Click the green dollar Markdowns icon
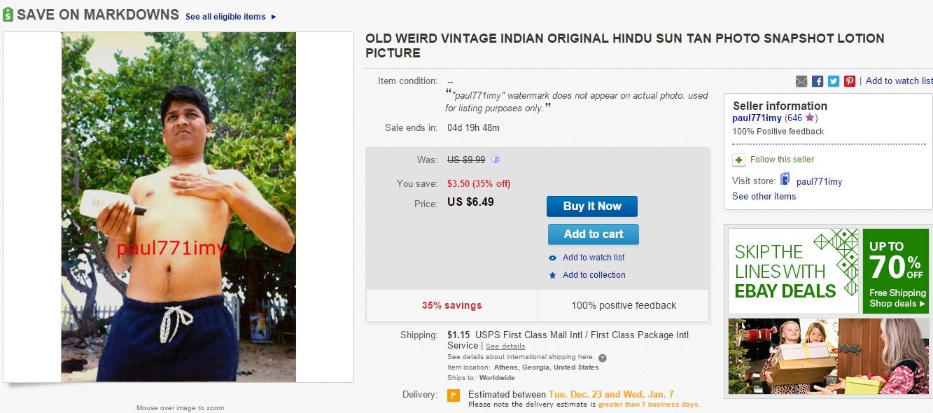This screenshot has width=933, height=413. tap(8, 15)
